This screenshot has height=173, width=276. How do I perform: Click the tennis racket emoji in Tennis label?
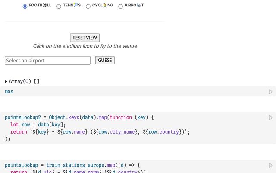pyautogui.click(x=75, y=6)
